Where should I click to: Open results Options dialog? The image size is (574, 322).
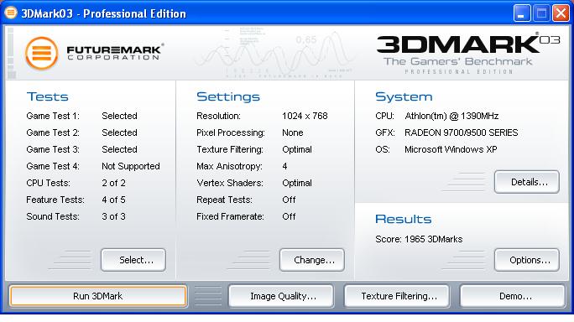coord(527,260)
